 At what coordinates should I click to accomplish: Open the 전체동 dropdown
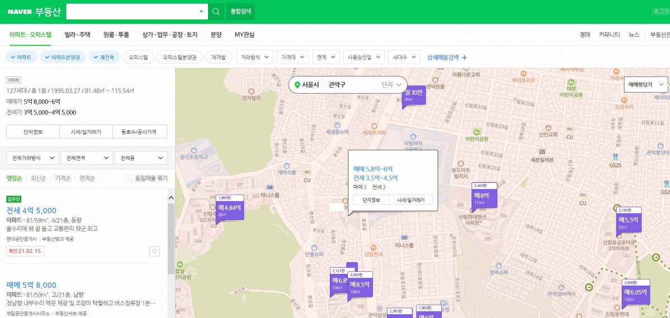(140, 158)
